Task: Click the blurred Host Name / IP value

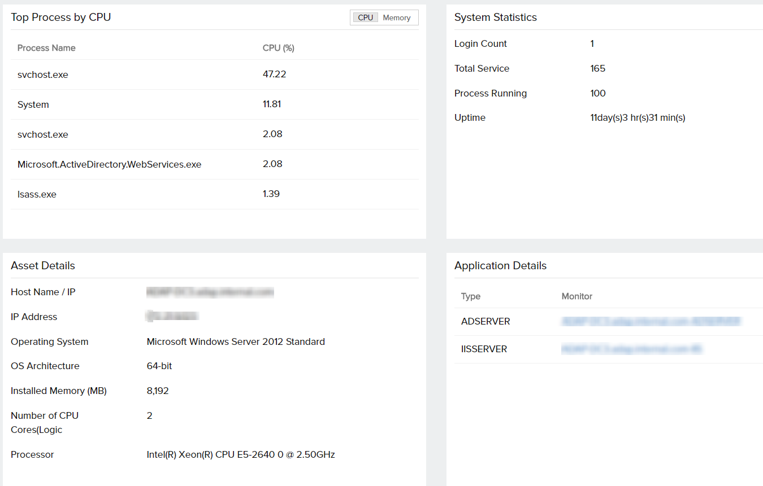Action: point(210,292)
